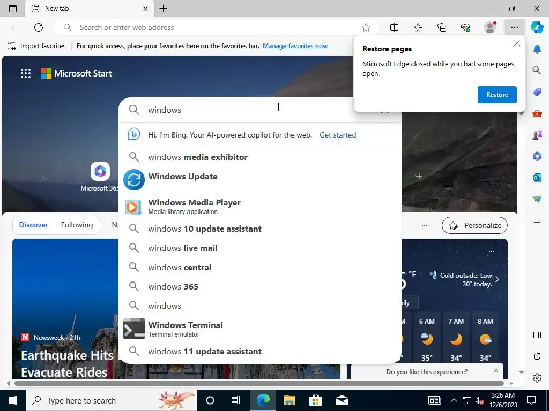Open Browser essentials heart icon
Image resolution: width=549 pixels, height=411 pixels.
465,27
